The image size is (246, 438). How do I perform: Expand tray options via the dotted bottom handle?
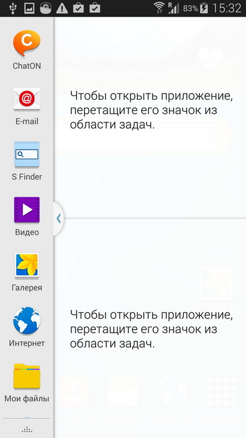point(27,429)
